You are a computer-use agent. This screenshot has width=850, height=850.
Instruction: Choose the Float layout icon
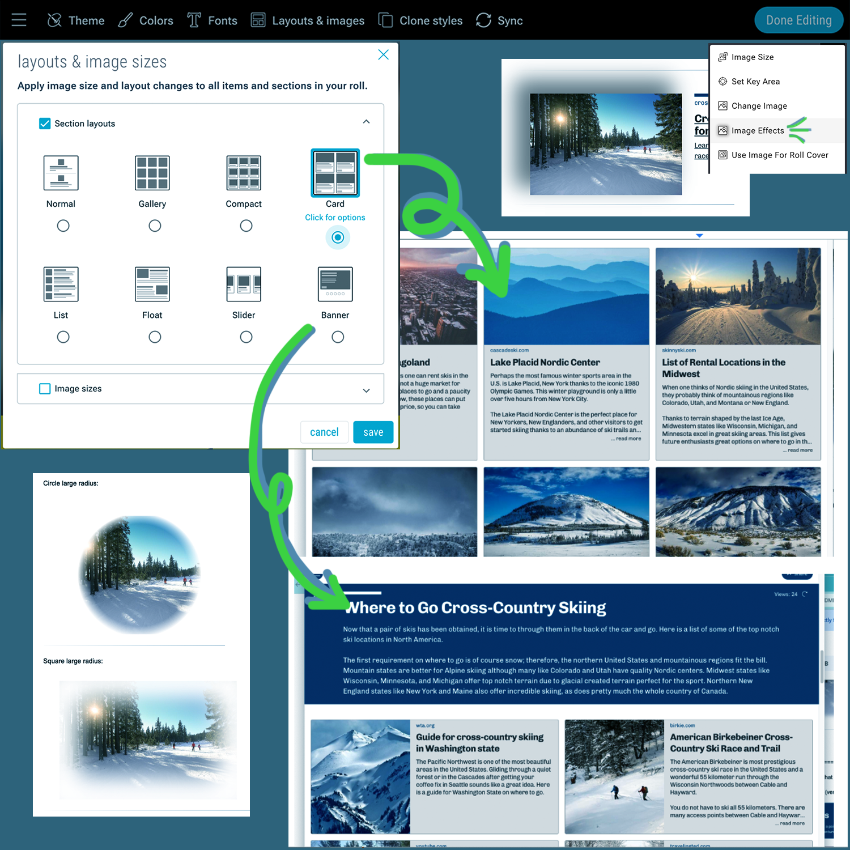pos(152,284)
